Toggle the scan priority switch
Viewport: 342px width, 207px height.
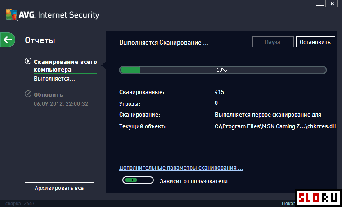[x=138, y=180]
